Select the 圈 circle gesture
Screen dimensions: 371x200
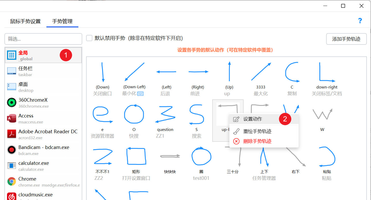[x=201, y=156]
